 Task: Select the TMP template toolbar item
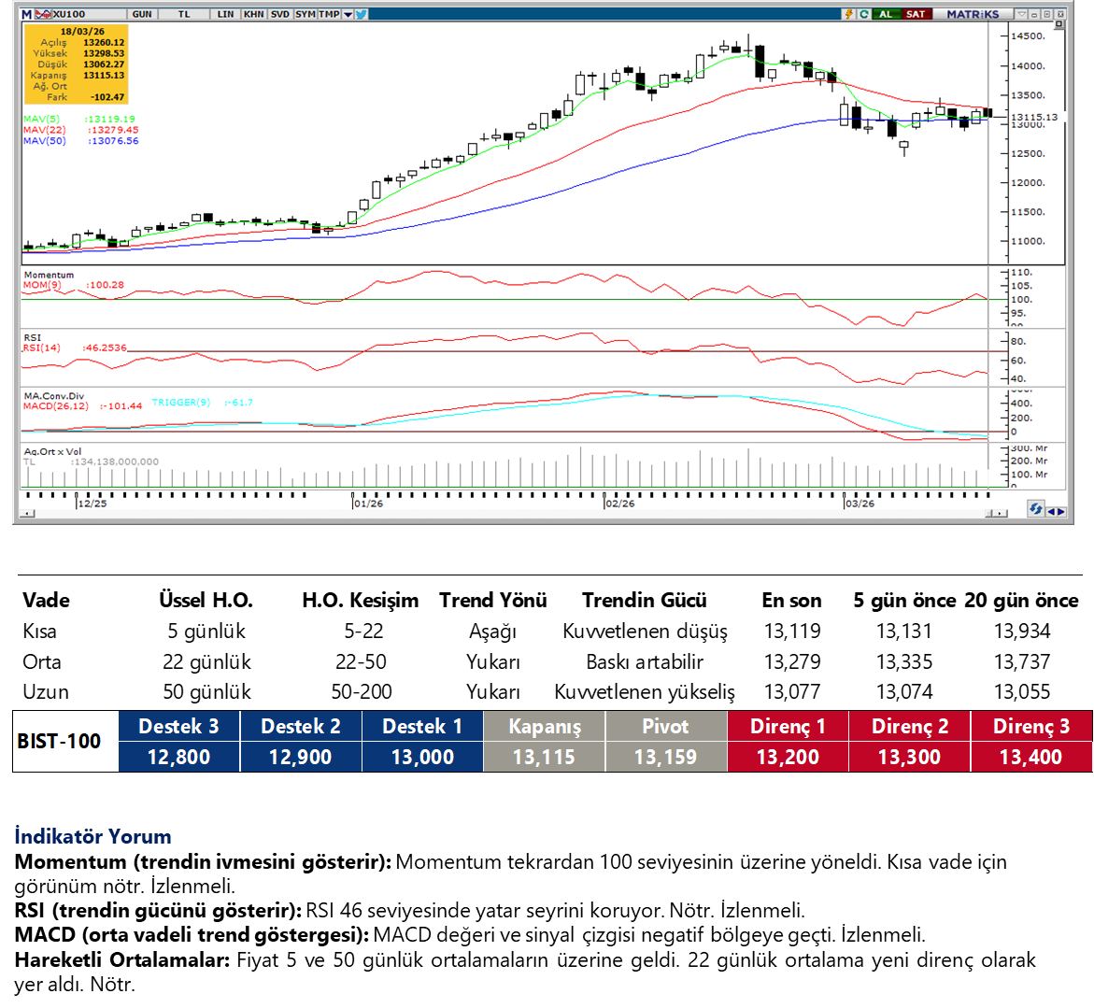tap(329, 14)
